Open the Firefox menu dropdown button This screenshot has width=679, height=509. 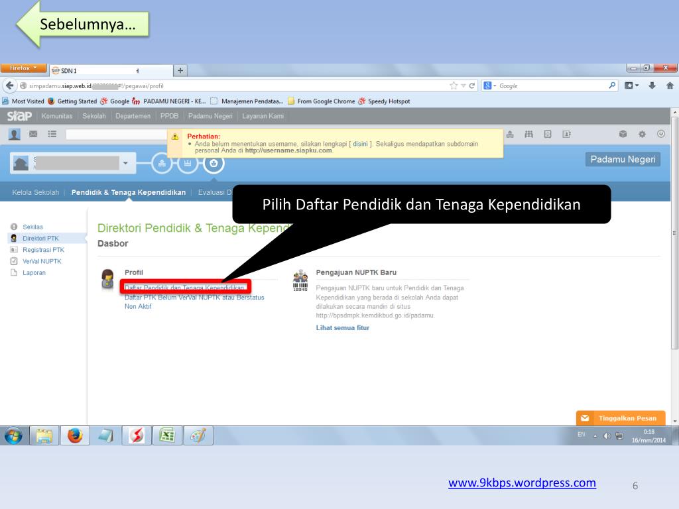23,68
